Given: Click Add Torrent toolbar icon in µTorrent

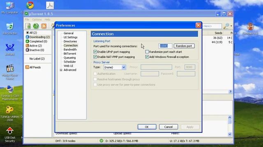Looking at the screenshot, I should [x=28, y=26].
